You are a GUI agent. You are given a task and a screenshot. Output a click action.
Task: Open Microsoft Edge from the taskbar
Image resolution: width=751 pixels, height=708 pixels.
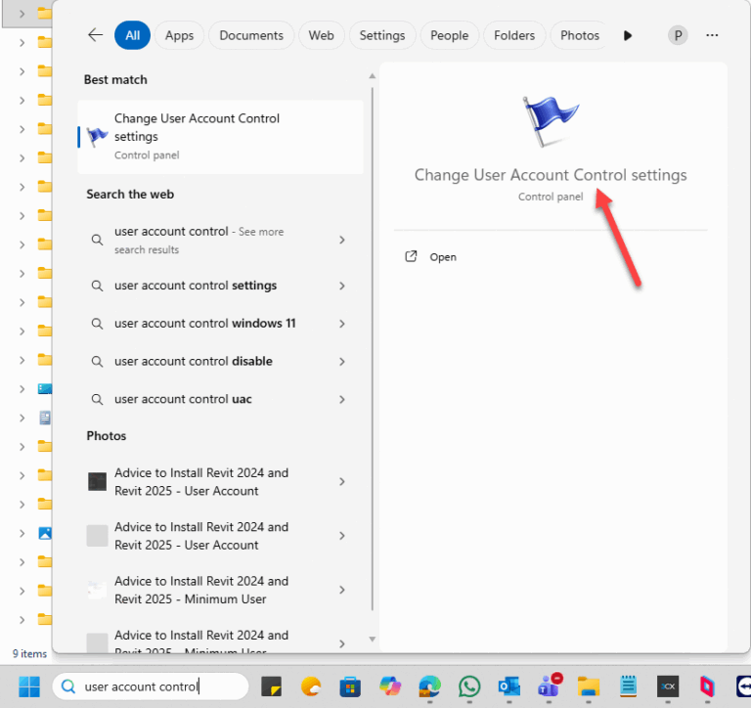click(429, 686)
